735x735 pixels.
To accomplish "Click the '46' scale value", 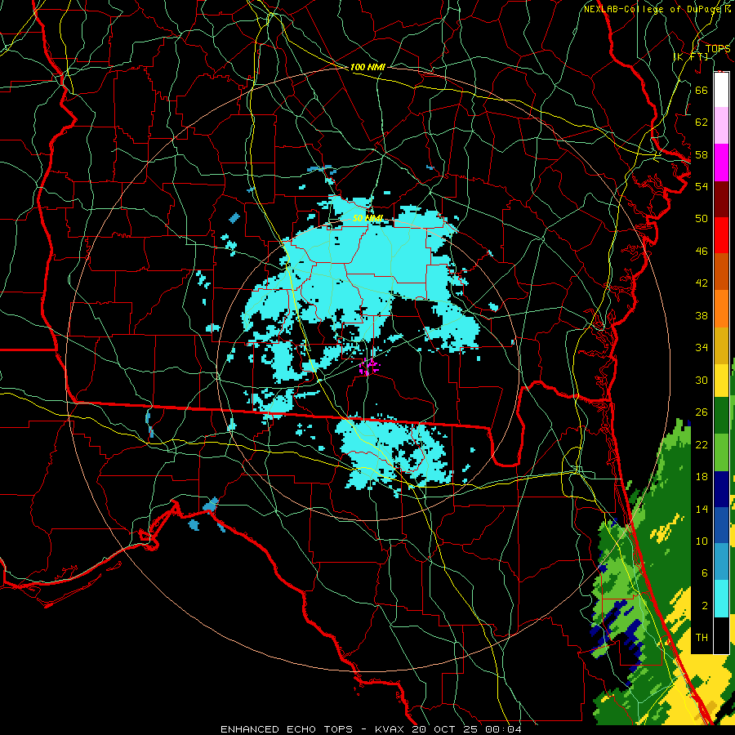I will pyautogui.click(x=702, y=252).
